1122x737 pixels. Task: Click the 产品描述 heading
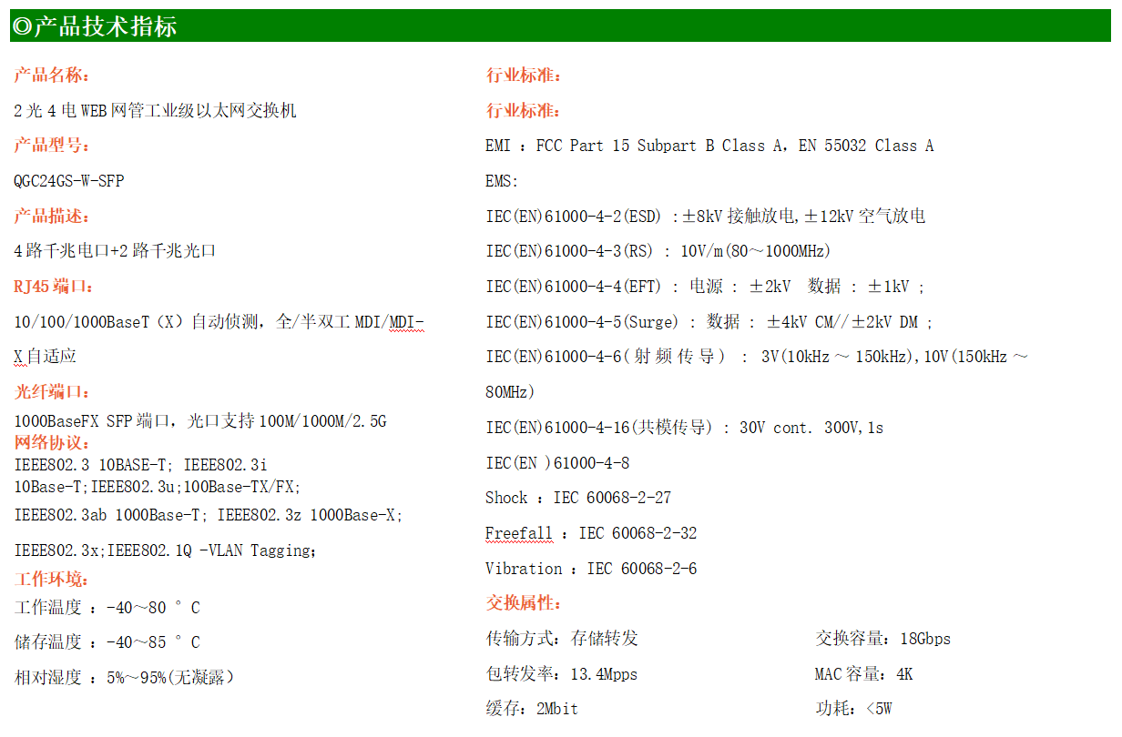51,217
